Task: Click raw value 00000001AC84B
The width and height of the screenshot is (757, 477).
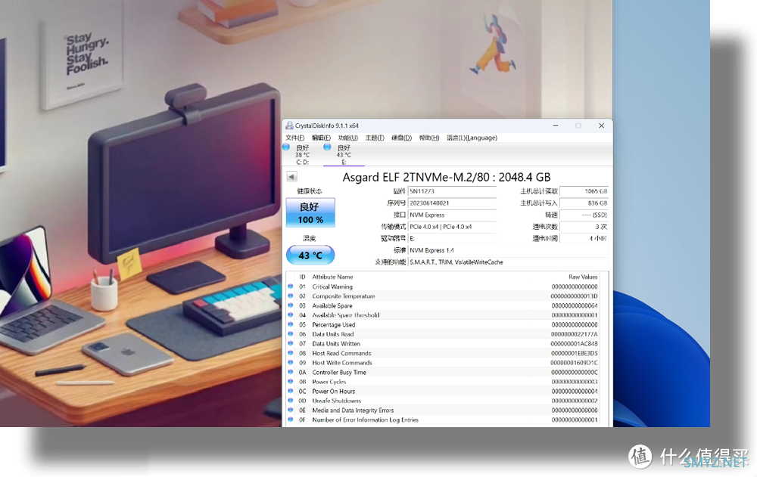Action: pos(574,344)
